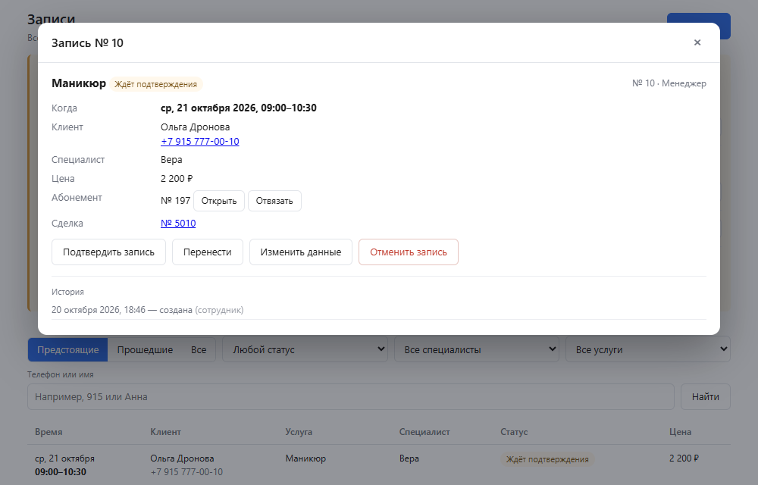Click the 09:00–10:30 time in the table
This screenshot has height=485, width=758.
pos(61,472)
